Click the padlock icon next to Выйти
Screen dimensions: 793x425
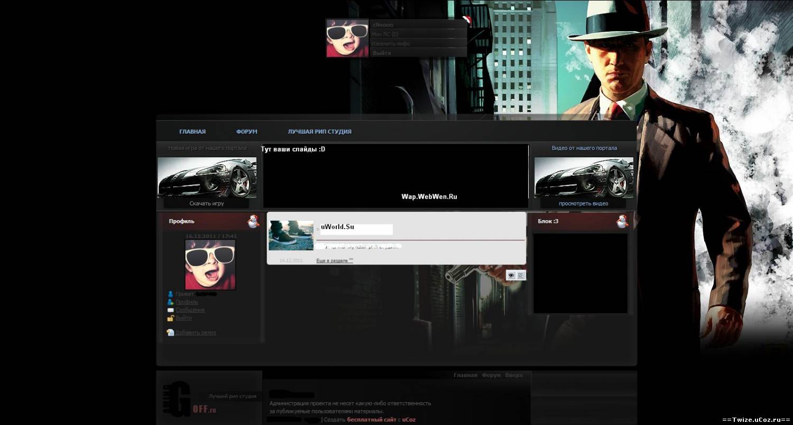tap(170, 318)
